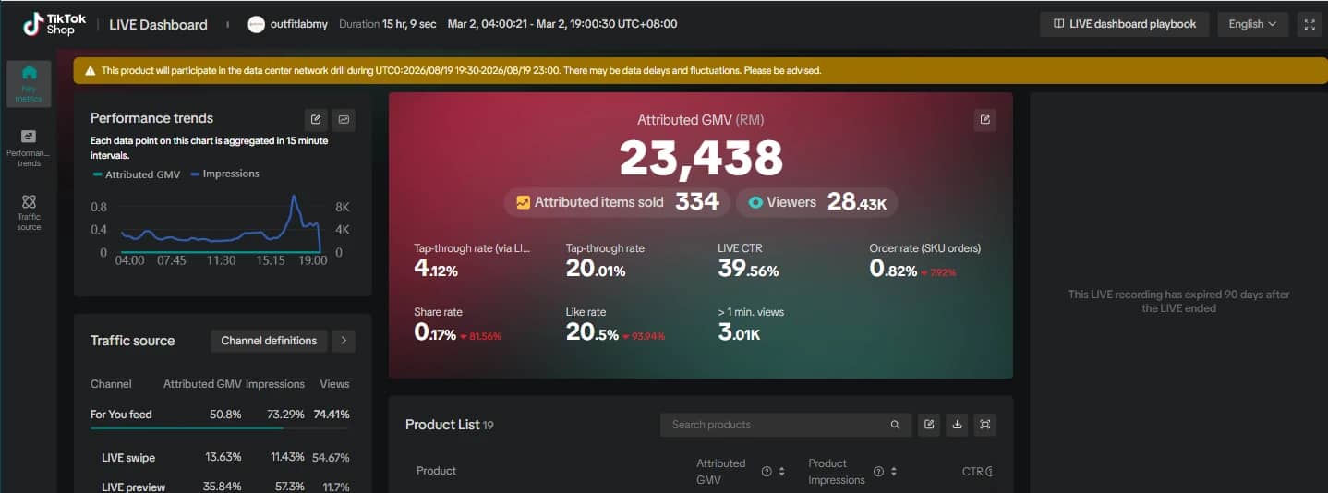Switch to Performance trends sidebar tab
This screenshot has width=1328, height=493.
pyautogui.click(x=29, y=148)
